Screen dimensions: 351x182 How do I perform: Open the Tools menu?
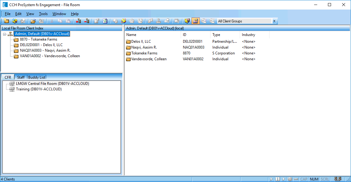(43, 14)
